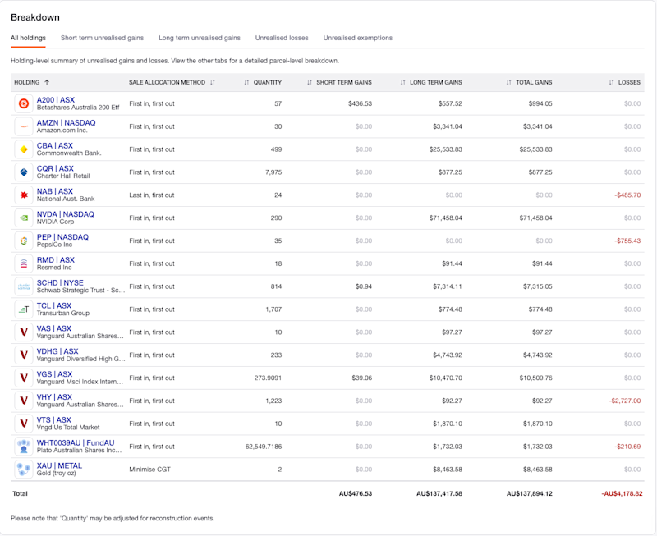657x536 pixels.
Task: Click the Charter Hall Retail logo icon
Action: pos(24,172)
